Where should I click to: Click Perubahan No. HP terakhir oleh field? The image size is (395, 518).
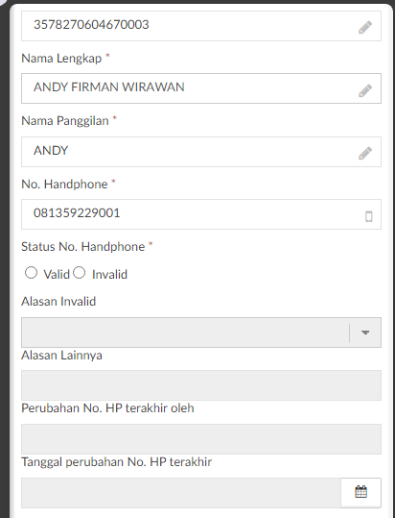(x=201, y=439)
